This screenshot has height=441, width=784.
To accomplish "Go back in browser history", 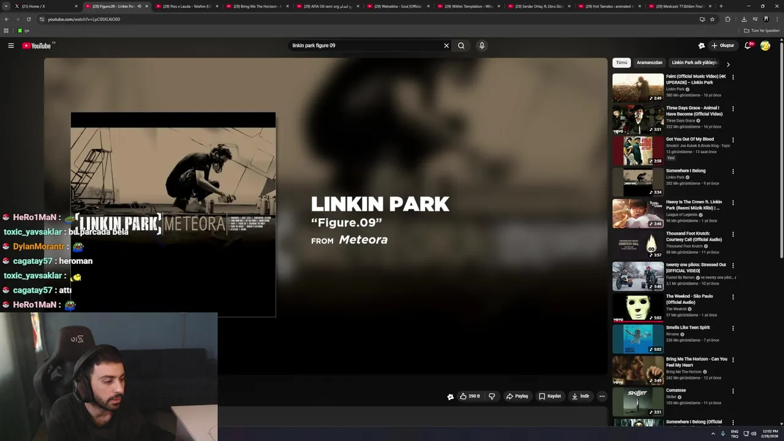I will tap(7, 19).
